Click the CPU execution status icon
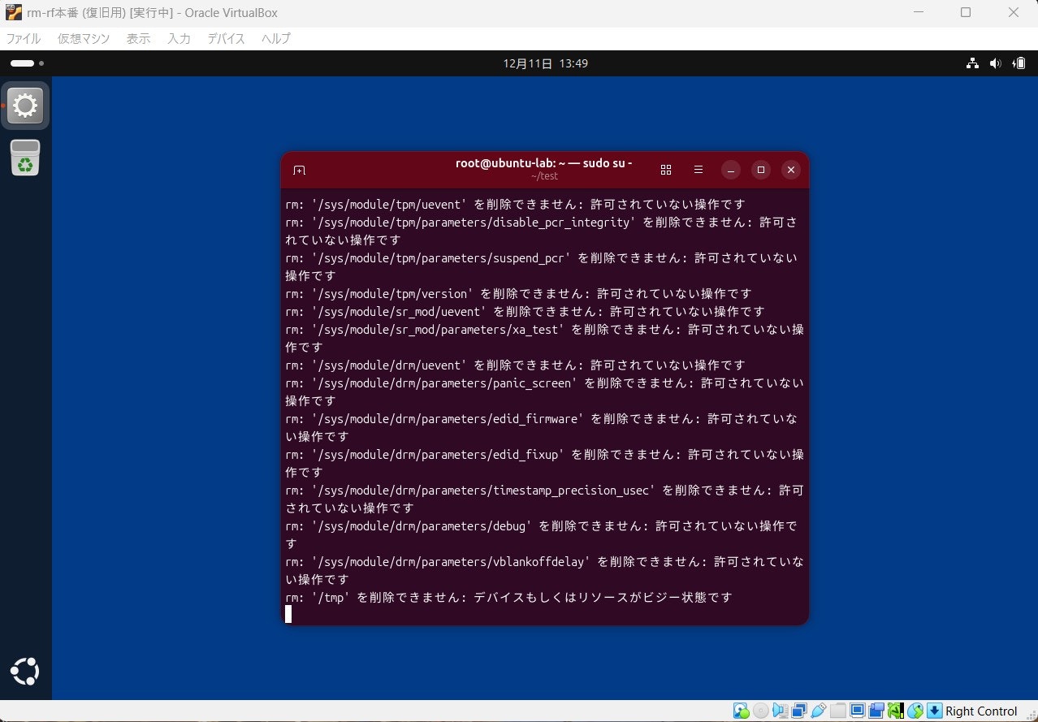1038x722 pixels. 896,711
